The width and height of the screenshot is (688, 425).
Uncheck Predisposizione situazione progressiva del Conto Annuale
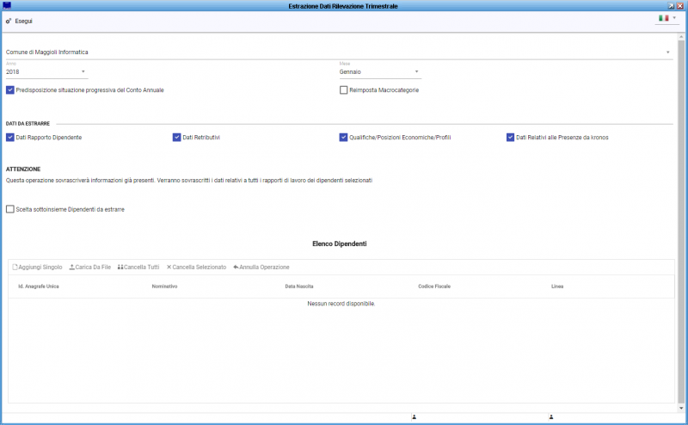[x=10, y=90]
